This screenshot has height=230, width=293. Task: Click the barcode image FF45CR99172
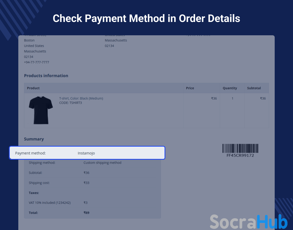tap(240, 148)
